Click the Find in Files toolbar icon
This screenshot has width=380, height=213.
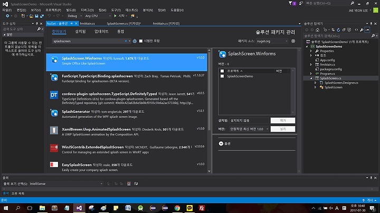[x=132, y=16]
